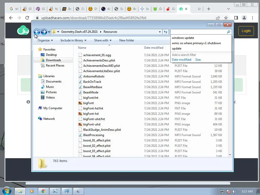Screen dimensions: 260x195
Task: Open Videos library
Action: pyautogui.click(x=50, y=97)
